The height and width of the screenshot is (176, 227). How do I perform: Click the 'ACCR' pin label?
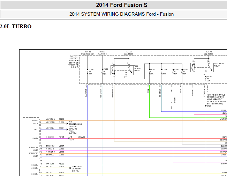(36, 124)
